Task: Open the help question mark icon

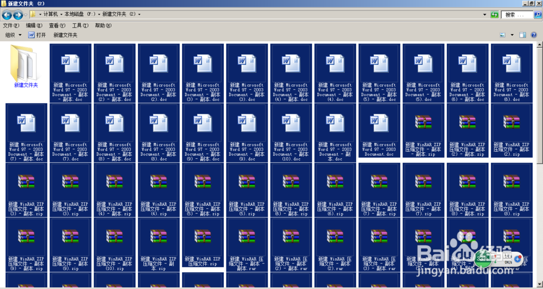Action: point(534,35)
